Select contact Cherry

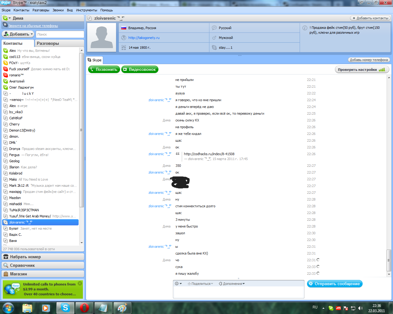tap(41, 124)
